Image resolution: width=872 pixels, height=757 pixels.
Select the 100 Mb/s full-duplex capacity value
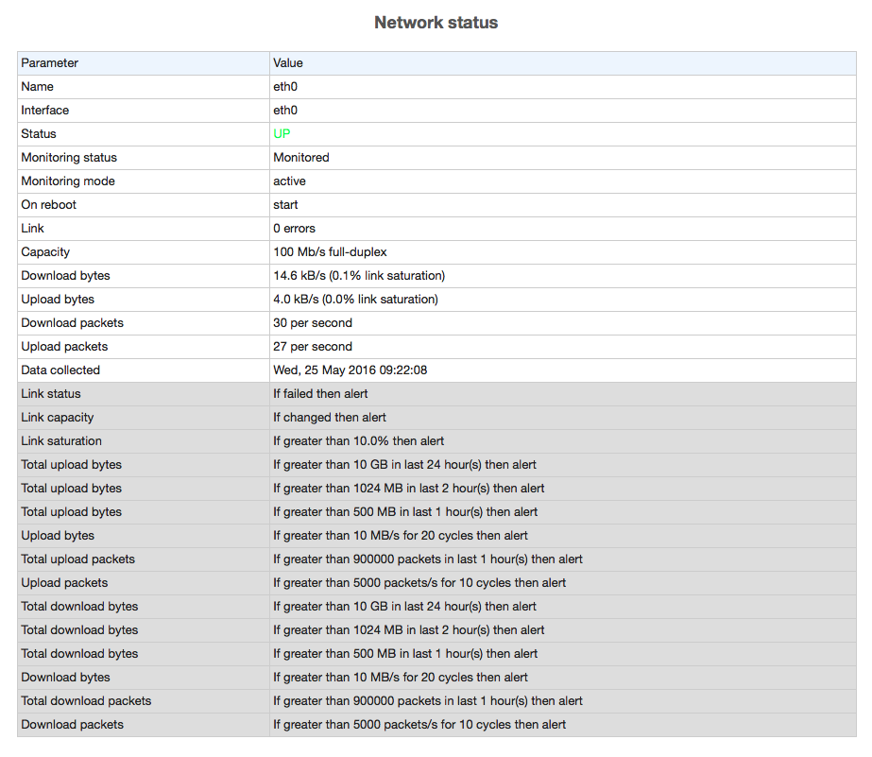[x=330, y=252]
